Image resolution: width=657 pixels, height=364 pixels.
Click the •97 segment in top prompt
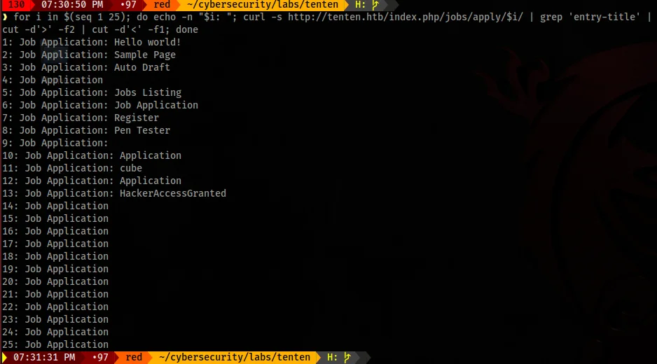pyautogui.click(x=128, y=5)
